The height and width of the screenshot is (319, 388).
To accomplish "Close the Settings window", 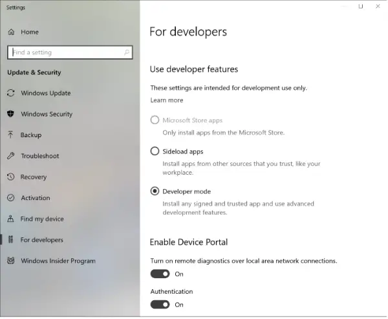I will 378,6.
